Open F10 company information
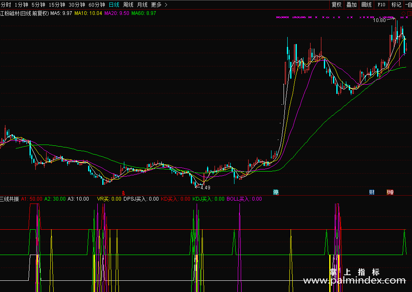 click(x=381, y=5)
